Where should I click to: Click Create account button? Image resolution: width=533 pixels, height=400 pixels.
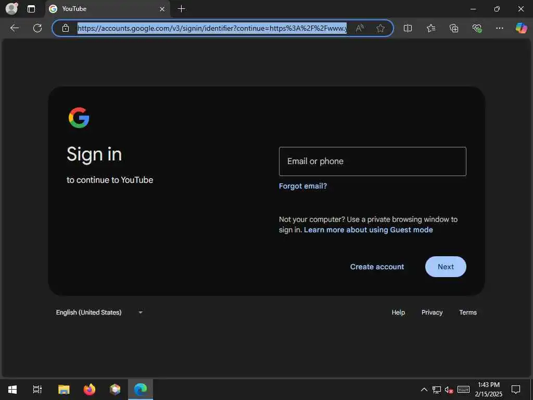click(x=377, y=267)
